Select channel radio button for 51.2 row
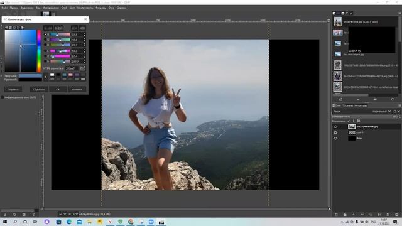Viewport: 402px width, 226px height. [45, 51]
